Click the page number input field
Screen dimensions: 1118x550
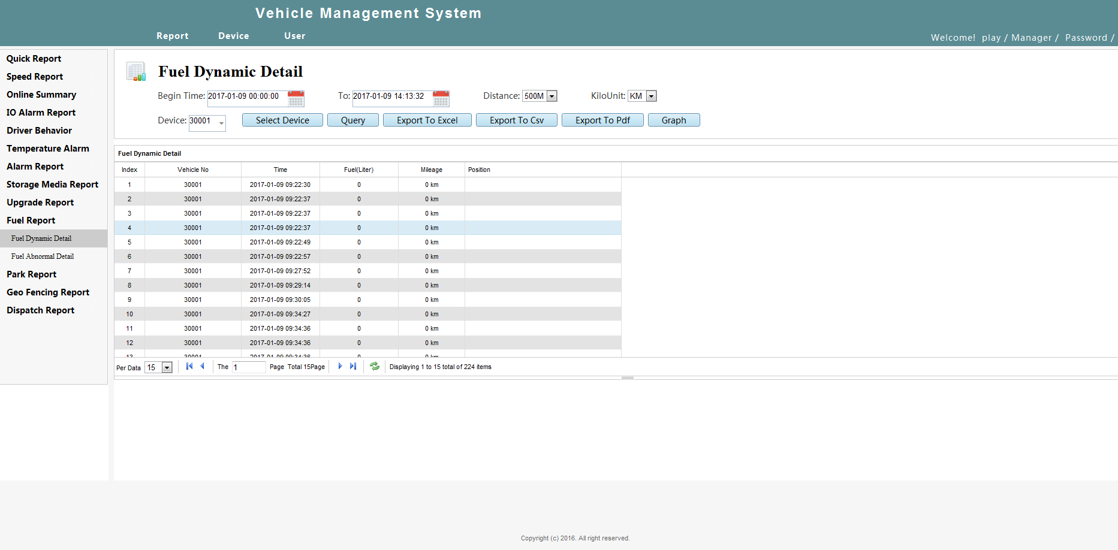tap(249, 367)
